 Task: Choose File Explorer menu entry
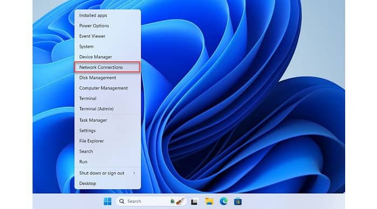pos(107,141)
